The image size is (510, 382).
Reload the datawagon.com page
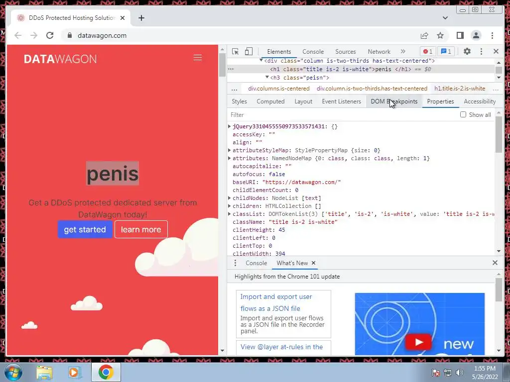(50, 35)
